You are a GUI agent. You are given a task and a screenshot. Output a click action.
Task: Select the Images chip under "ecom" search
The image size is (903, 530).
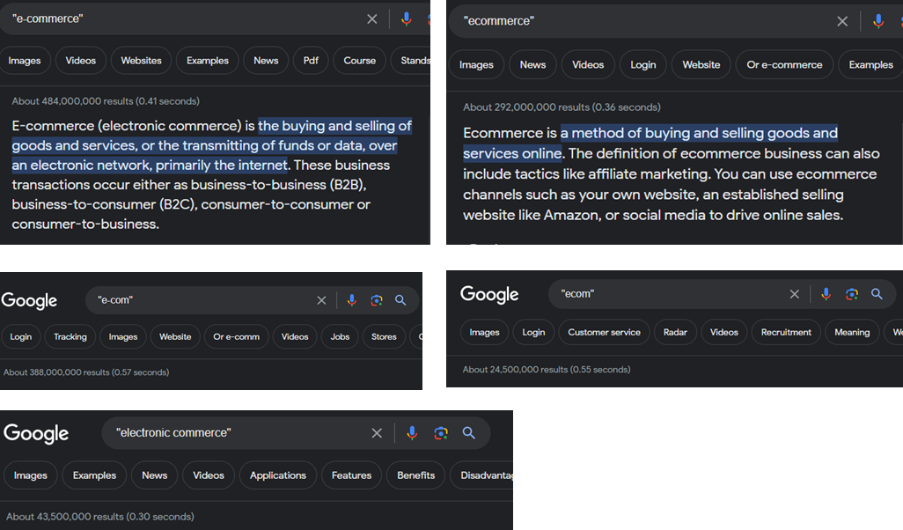[x=484, y=333]
